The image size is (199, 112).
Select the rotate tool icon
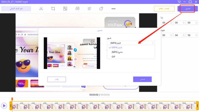click(x=101, y=9)
